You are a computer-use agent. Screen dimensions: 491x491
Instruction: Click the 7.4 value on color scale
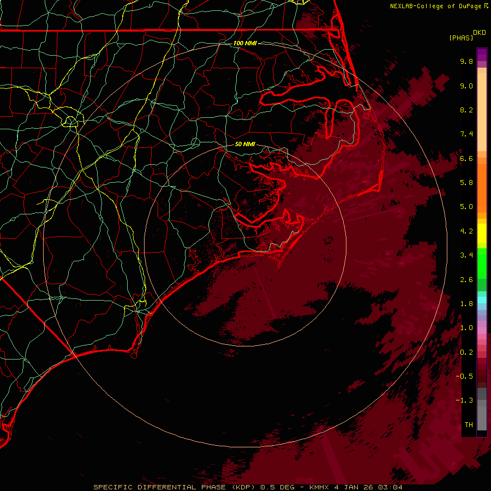pos(466,134)
